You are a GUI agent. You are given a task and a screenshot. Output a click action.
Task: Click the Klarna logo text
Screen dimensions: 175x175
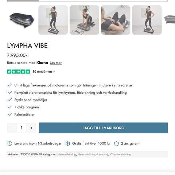[x=42, y=63]
